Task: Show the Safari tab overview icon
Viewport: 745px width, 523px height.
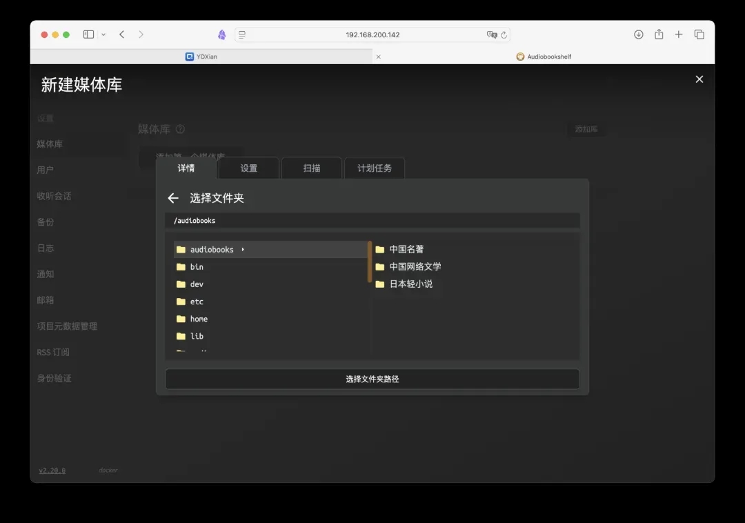Action: (699, 34)
